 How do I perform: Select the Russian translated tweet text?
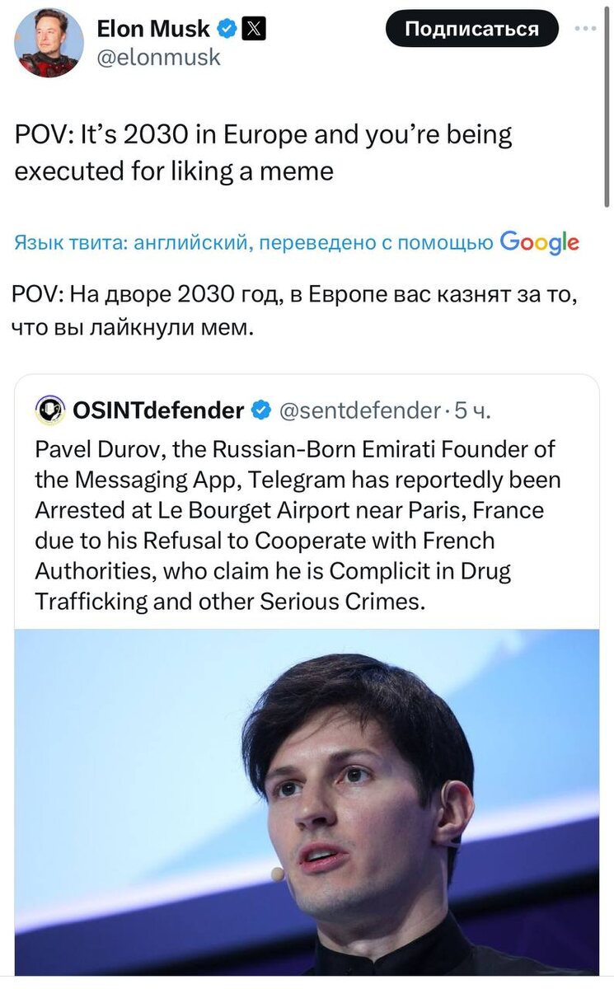[x=292, y=311]
